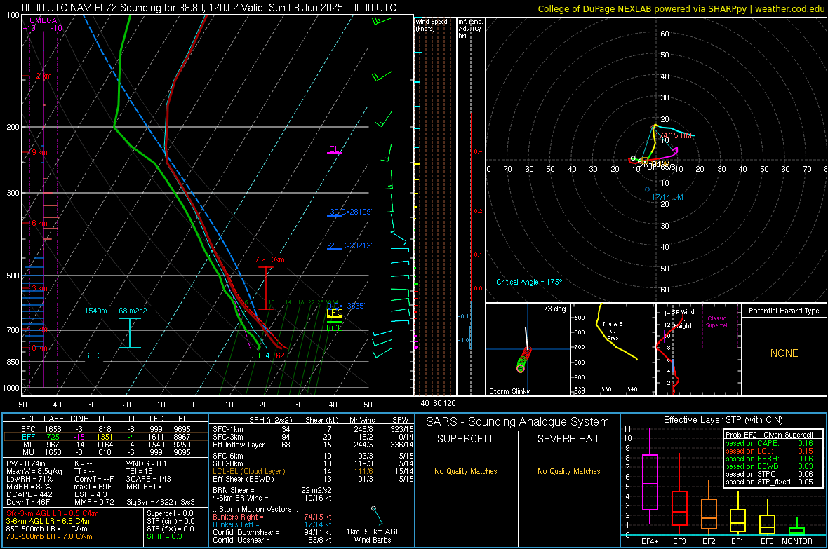Click the 'Inf. Temp. Adv.' panel header
Image resolution: width=828 pixels, height=549 pixels.
(470, 29)
